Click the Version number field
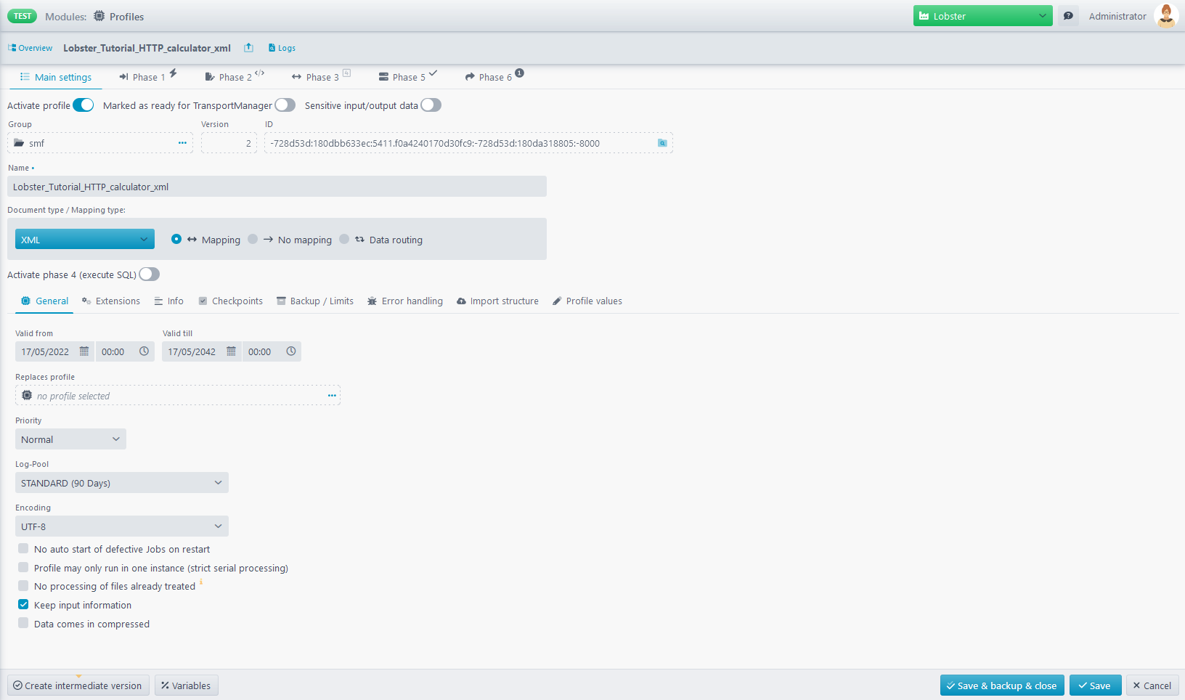 [229, 143]
